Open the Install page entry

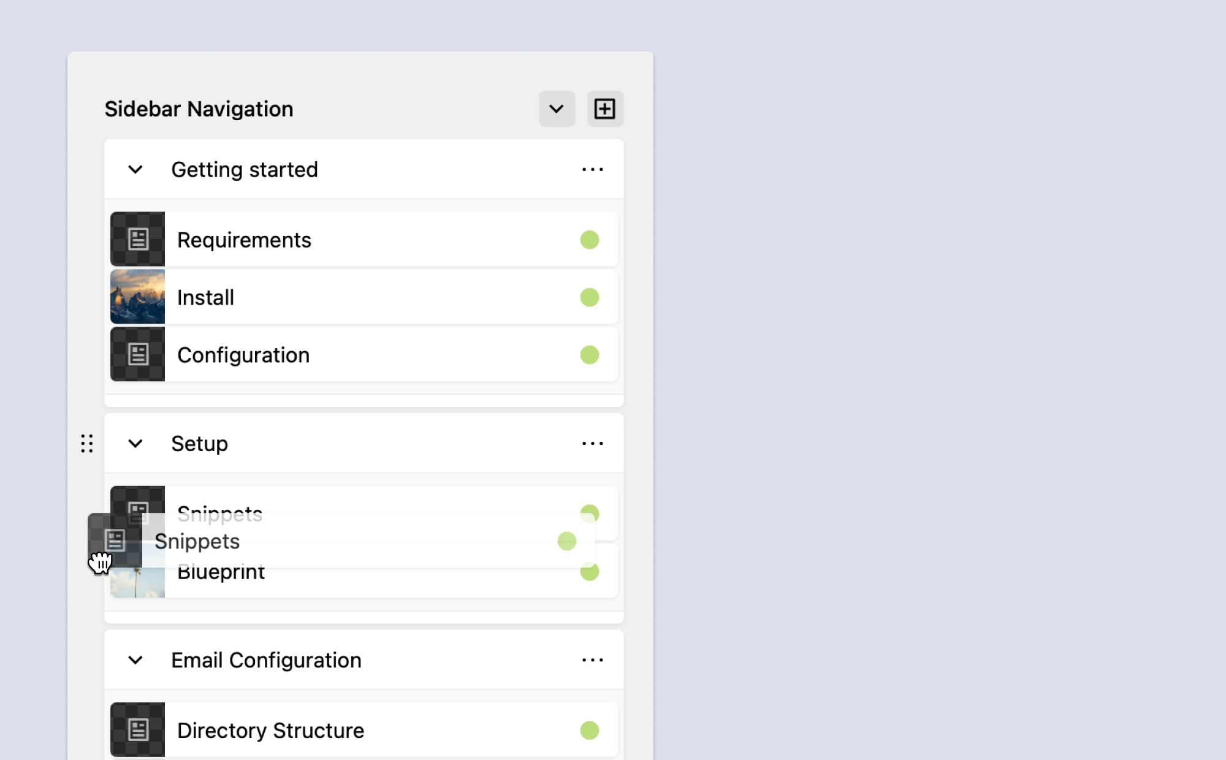[206, 297]
